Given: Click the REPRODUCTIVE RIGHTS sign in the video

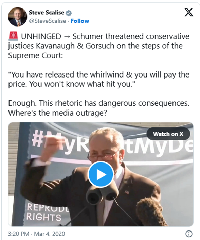Looking at the screenshot, I should click(x=46, y=212).
